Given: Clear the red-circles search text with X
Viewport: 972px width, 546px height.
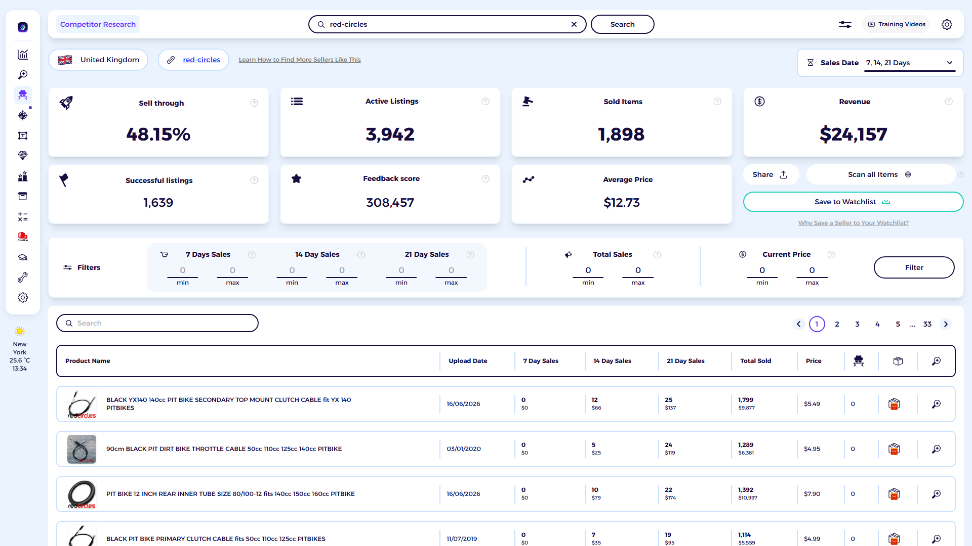Looking at the screenshot, I should pos(574,24).
